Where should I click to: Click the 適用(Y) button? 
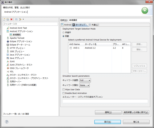[108, 112]
